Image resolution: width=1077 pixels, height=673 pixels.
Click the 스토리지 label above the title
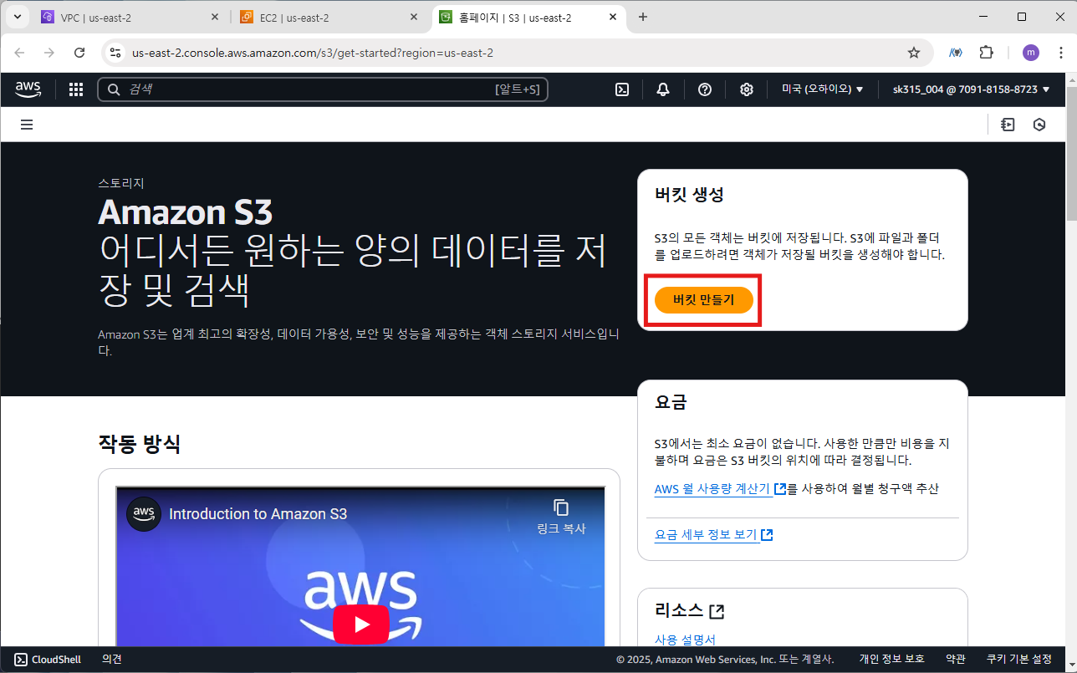pyautogui.click(x=121, y=183)
